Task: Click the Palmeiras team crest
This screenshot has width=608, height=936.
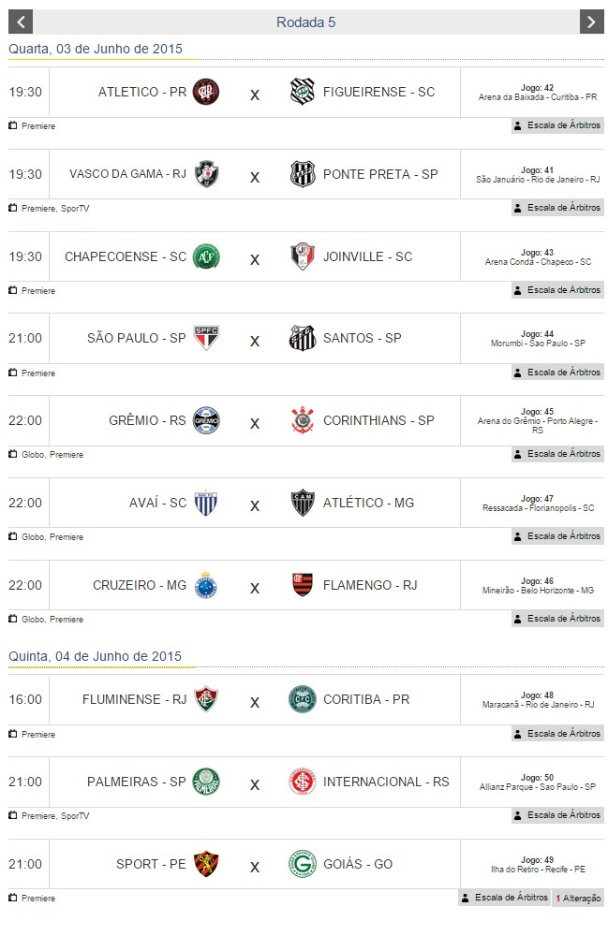Action: [x=206, y=782]
